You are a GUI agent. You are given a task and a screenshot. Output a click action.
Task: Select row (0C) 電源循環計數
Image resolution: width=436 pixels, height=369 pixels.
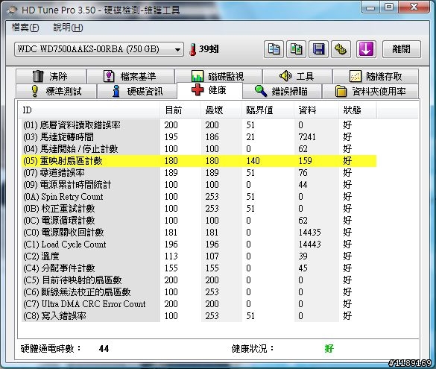(199, 221)
